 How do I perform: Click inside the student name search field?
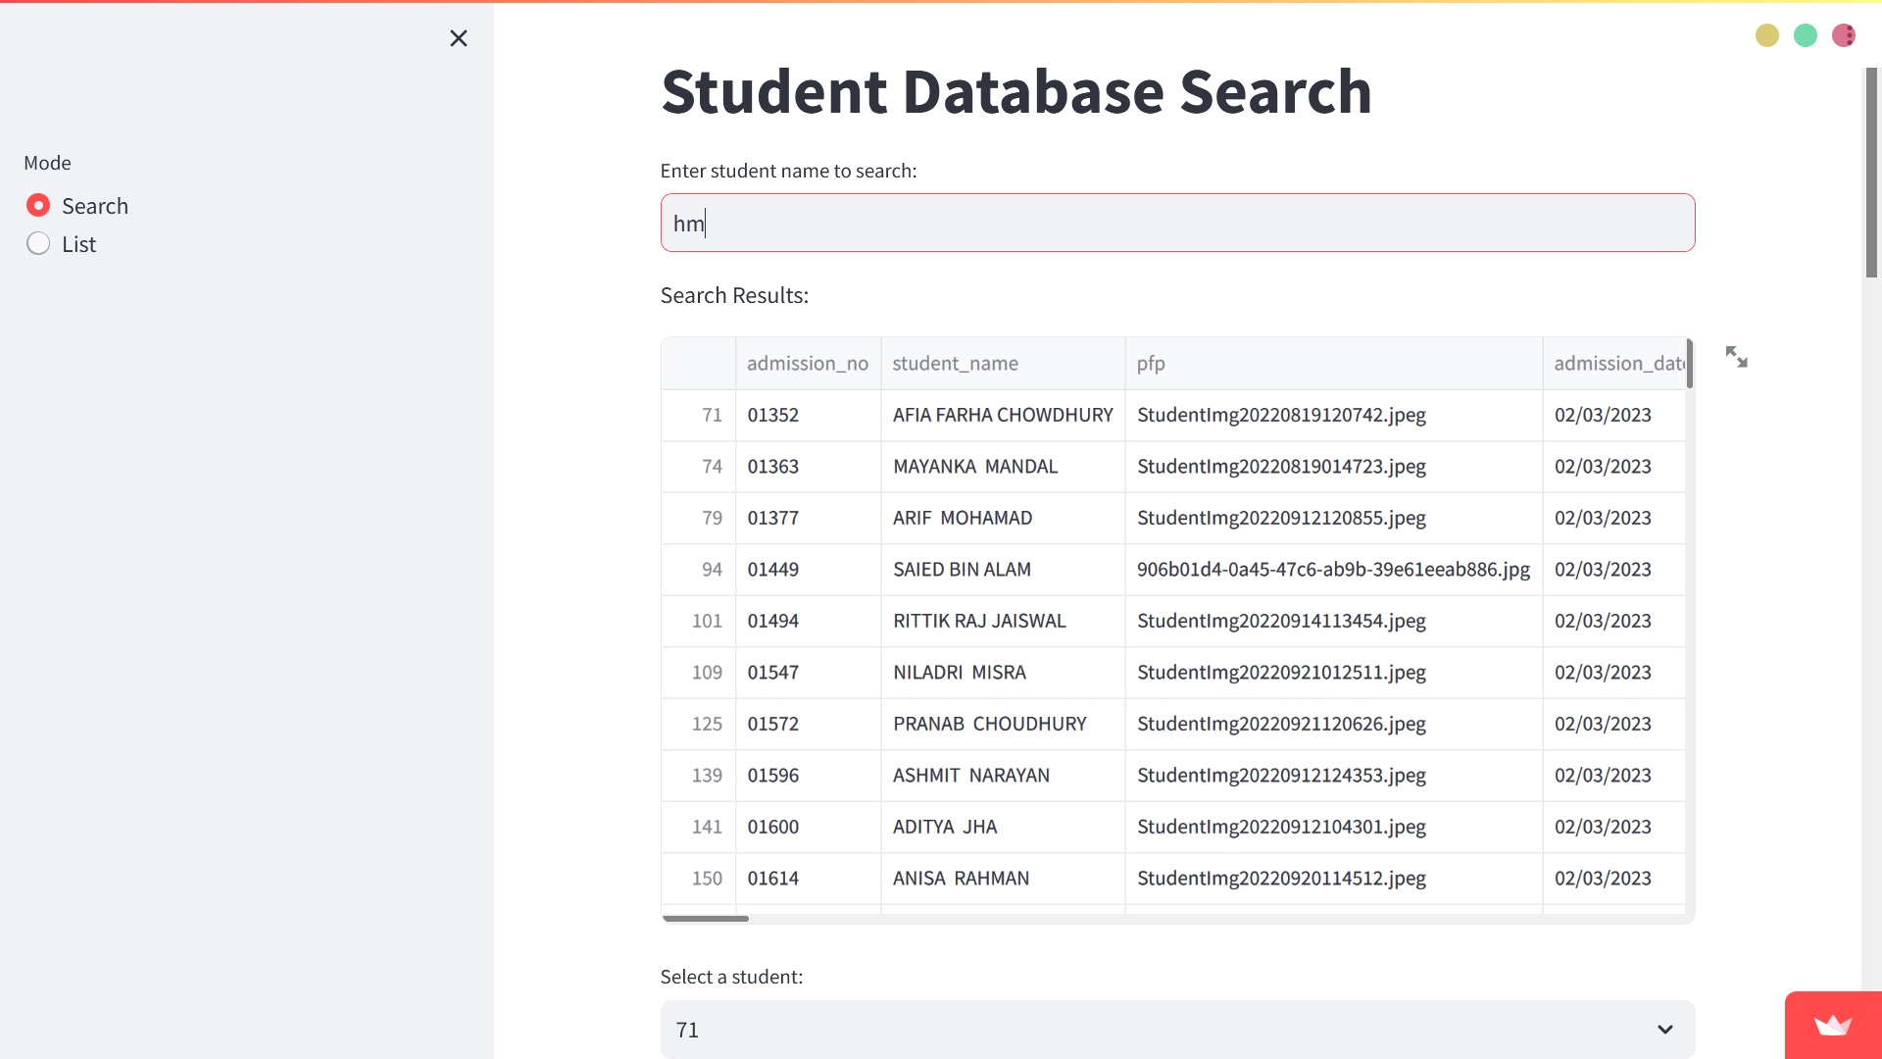[1176, 223]
